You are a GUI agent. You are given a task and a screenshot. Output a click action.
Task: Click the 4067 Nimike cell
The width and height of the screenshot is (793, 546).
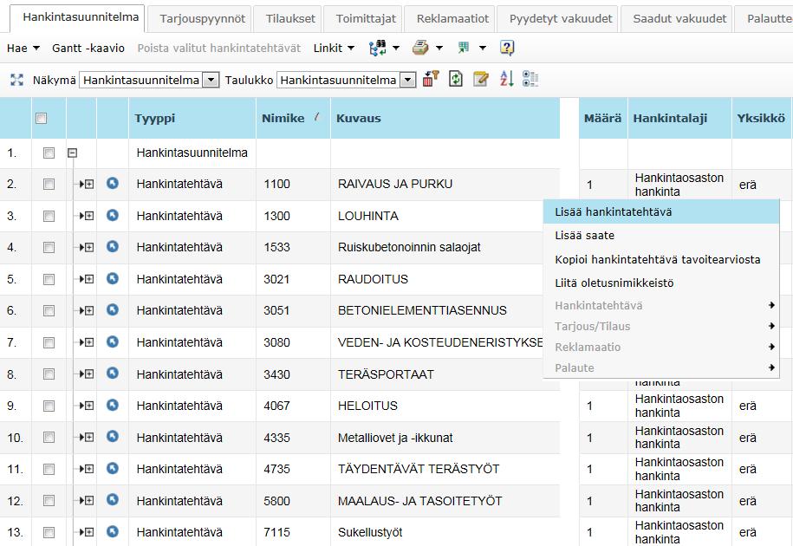(293, 406)
